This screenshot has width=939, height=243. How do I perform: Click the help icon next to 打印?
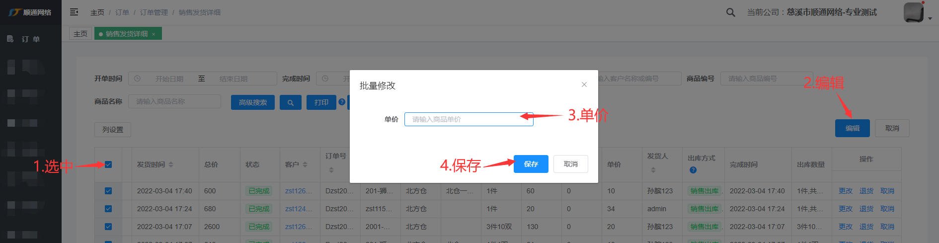click(x=342, y=102)
